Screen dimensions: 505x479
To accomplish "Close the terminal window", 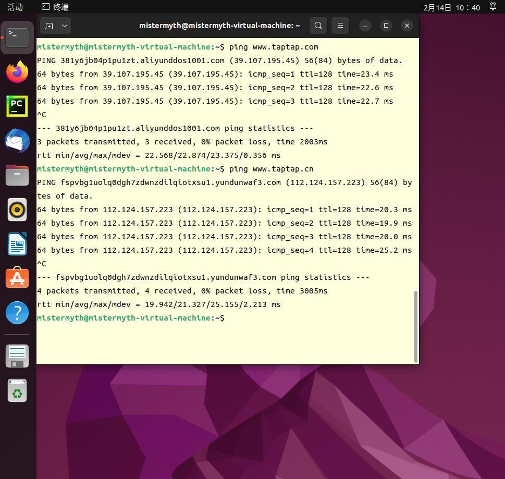I will (407, 26).
